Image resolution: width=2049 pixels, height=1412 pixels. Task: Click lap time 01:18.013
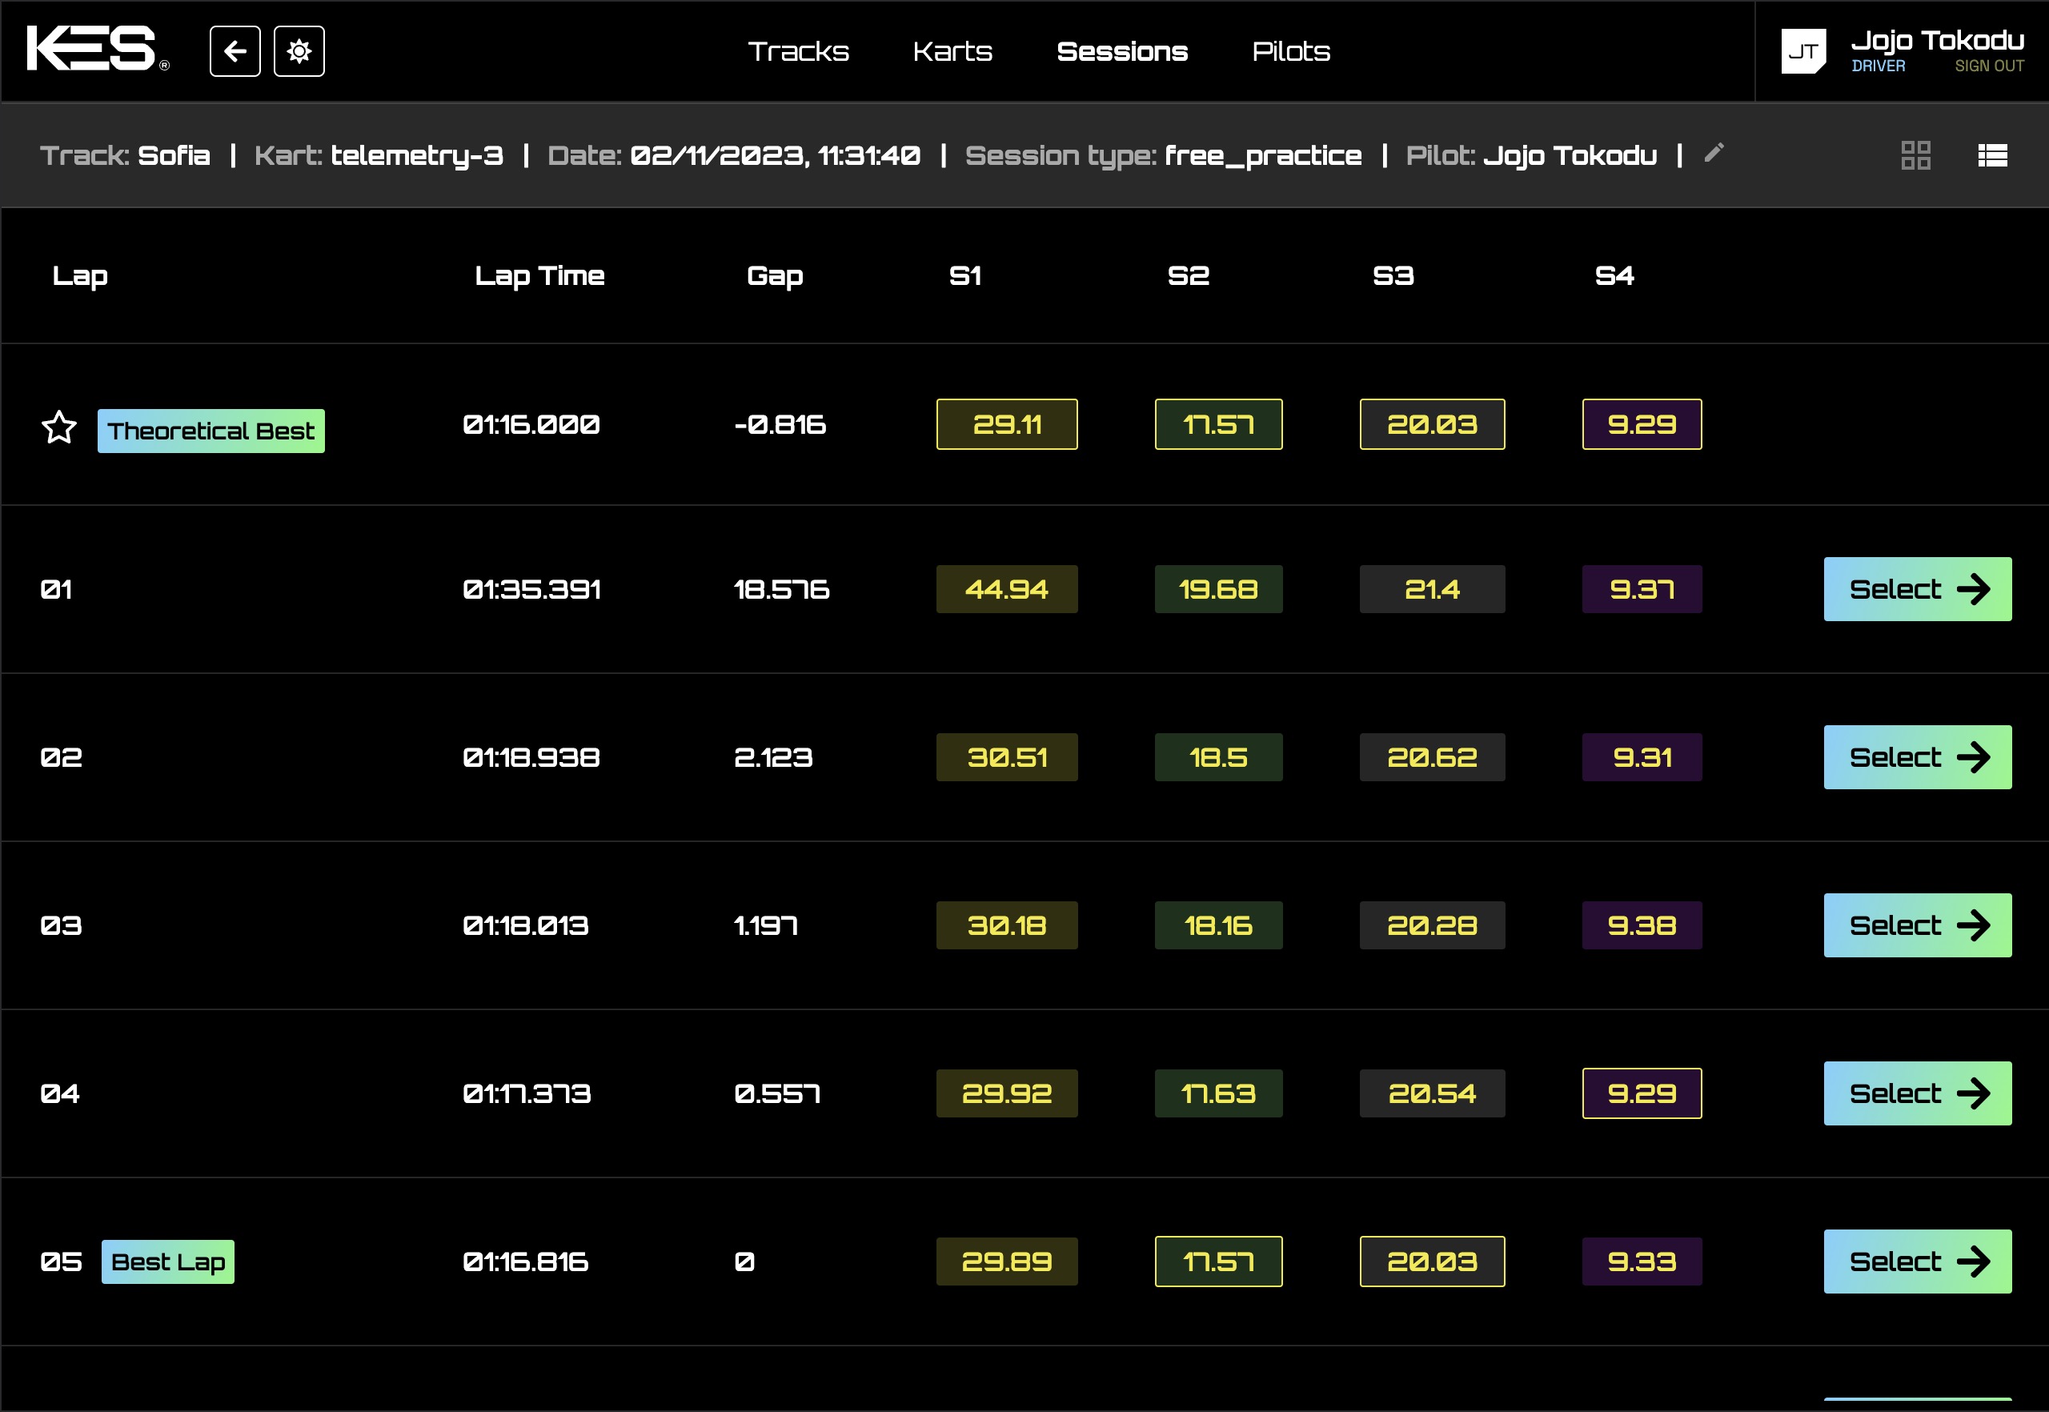point(526,925)
